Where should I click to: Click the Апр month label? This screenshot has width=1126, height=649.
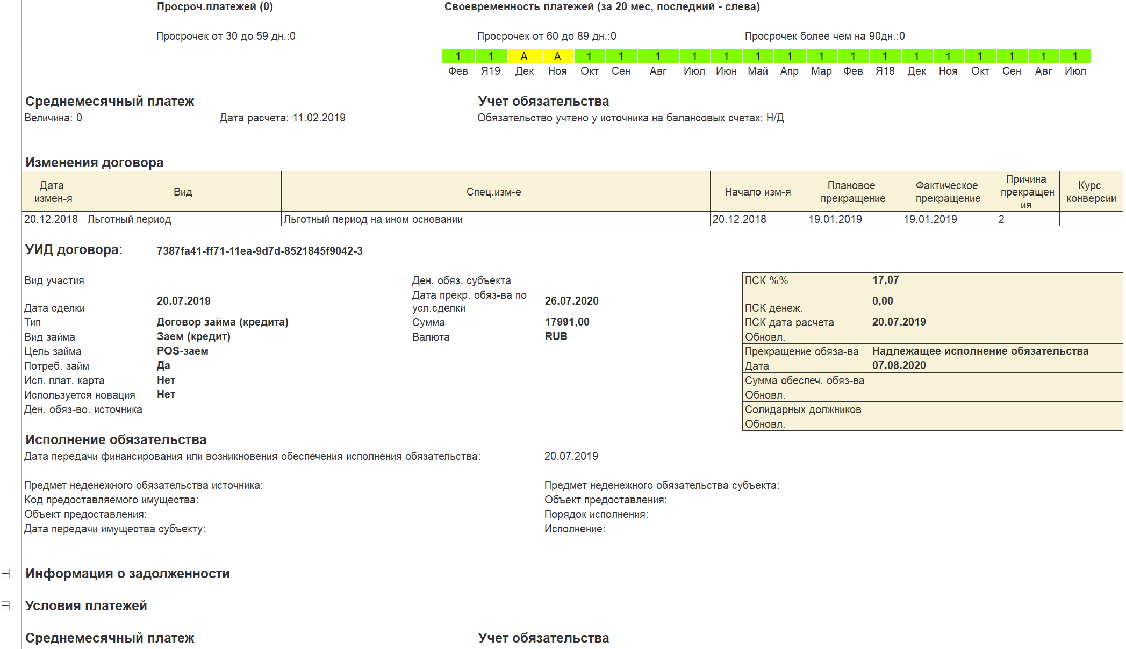pos(789,71)
